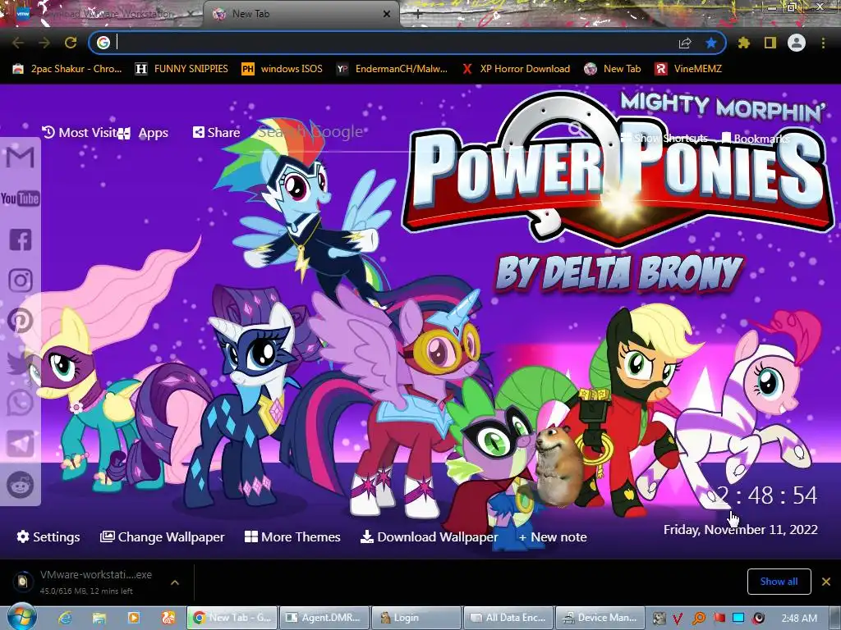Open VMware-workstation exe download item
This screenshot has width=841, height=630.
[85, 582]
